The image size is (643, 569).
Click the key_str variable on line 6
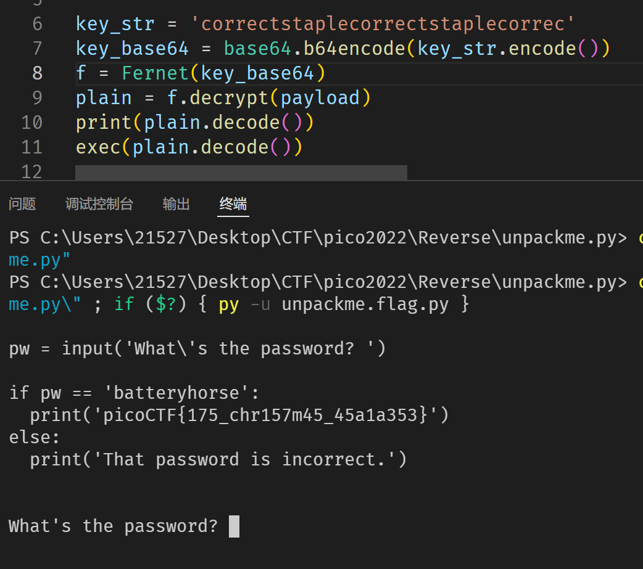click(115, 23)
